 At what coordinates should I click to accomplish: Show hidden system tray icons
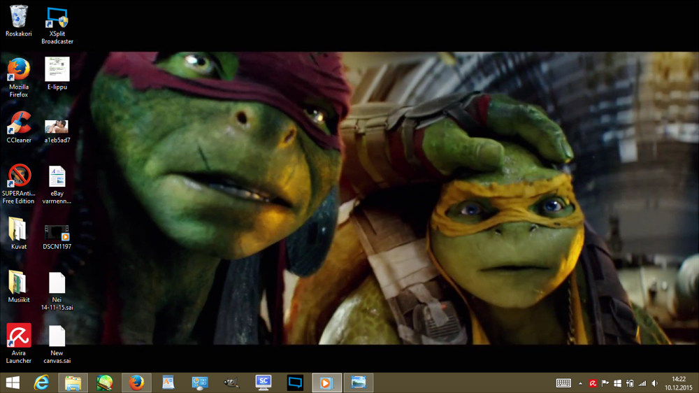[580, 383]
